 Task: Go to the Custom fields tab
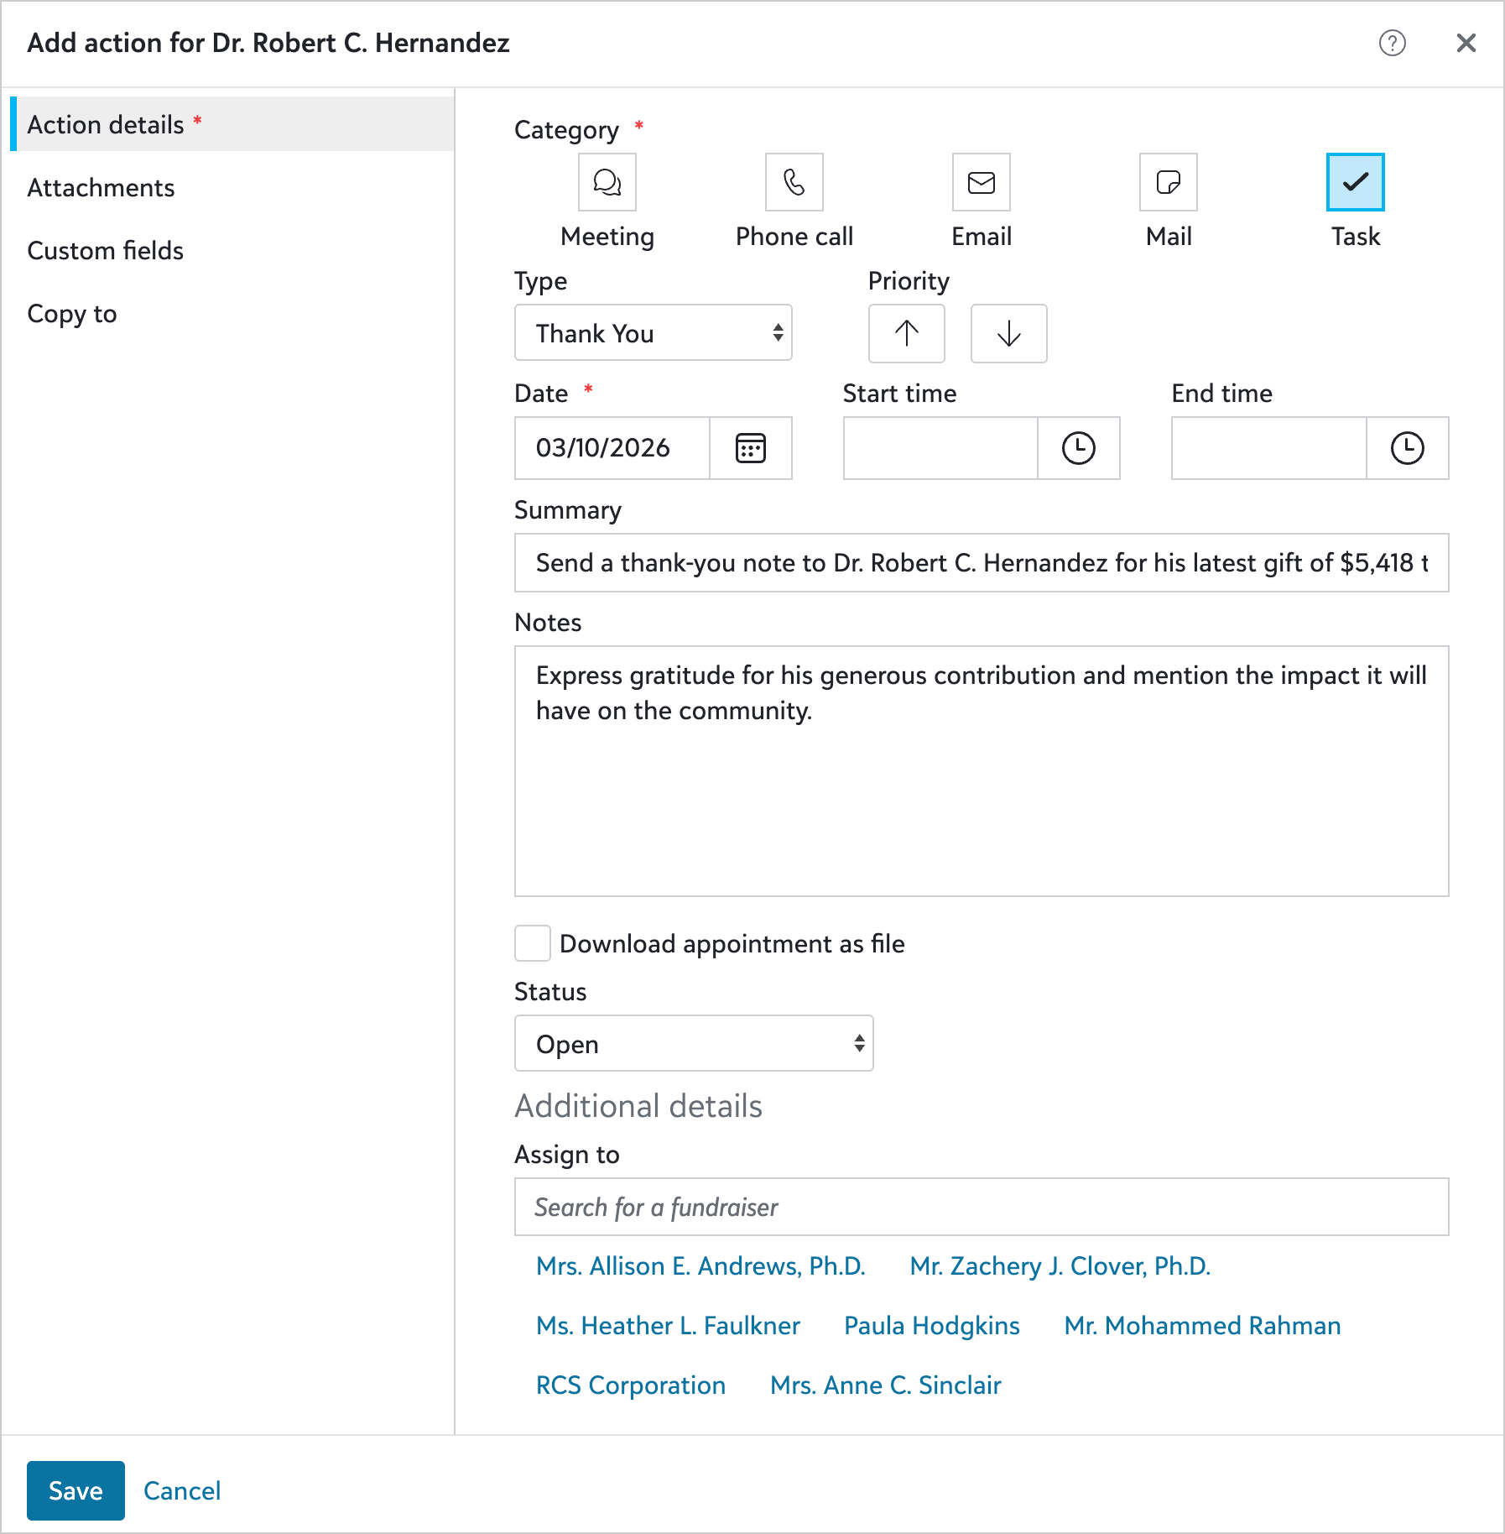(105, 251)
